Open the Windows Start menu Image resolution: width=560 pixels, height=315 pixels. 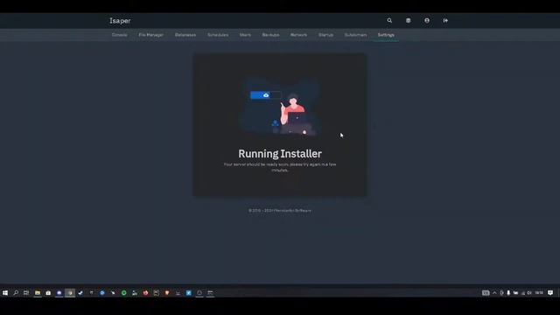5,293
